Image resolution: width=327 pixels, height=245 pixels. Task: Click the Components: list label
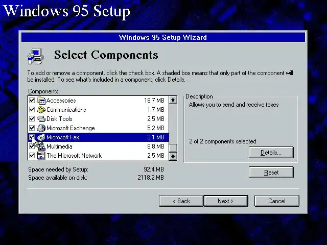click(44, 91)
